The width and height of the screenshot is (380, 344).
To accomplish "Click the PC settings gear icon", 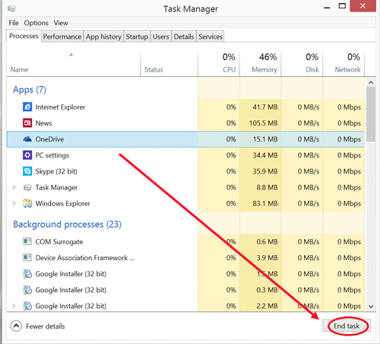I will tap(27, 155).
